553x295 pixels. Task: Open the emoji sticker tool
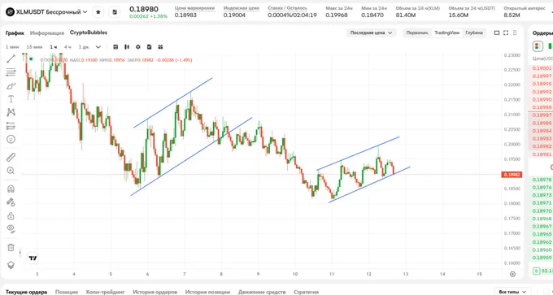point(11,139)
